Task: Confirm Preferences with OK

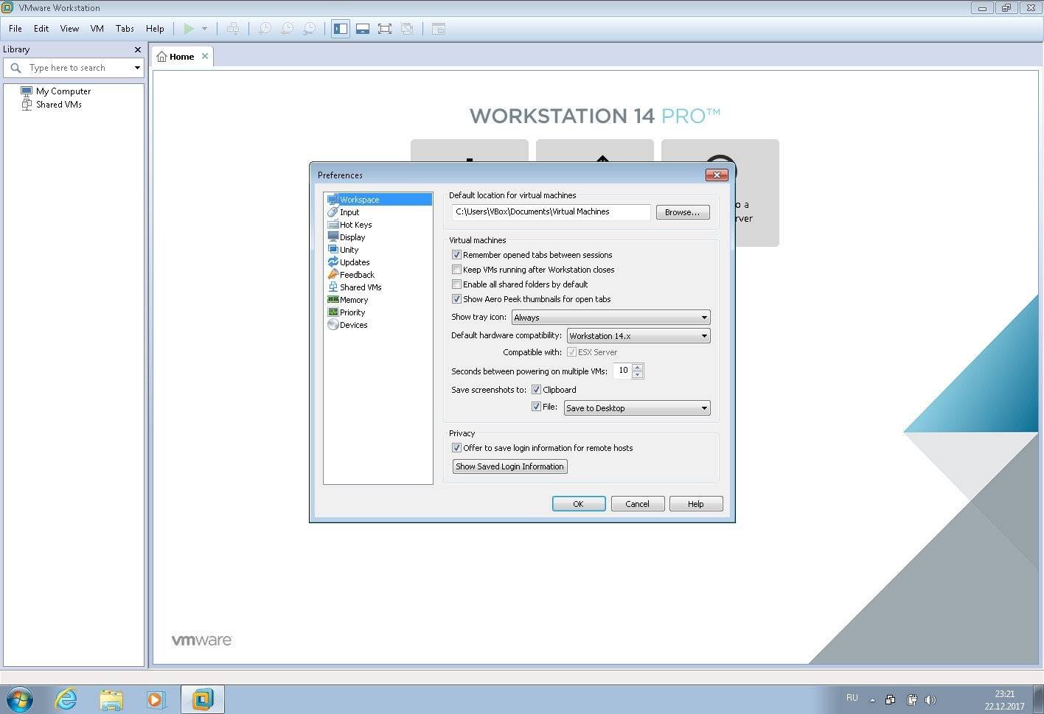Action: point(579,504)
